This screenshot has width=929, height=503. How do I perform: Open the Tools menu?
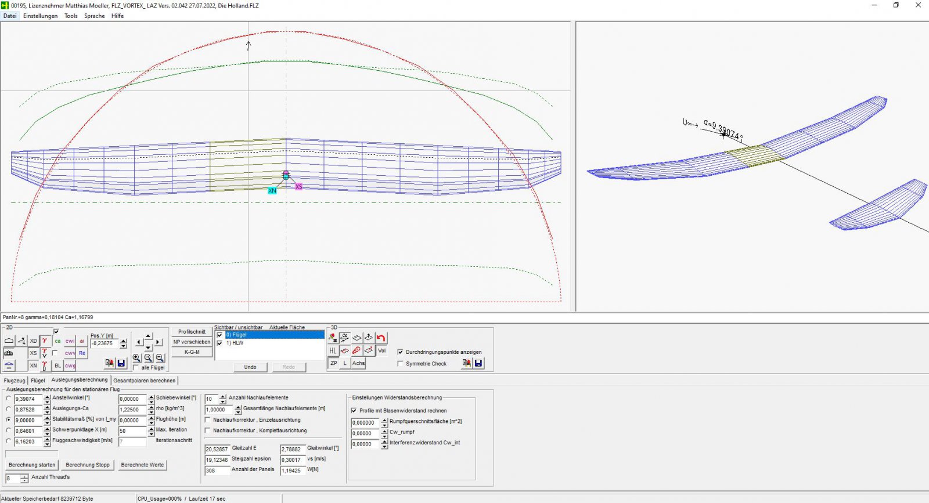[71, 16]
